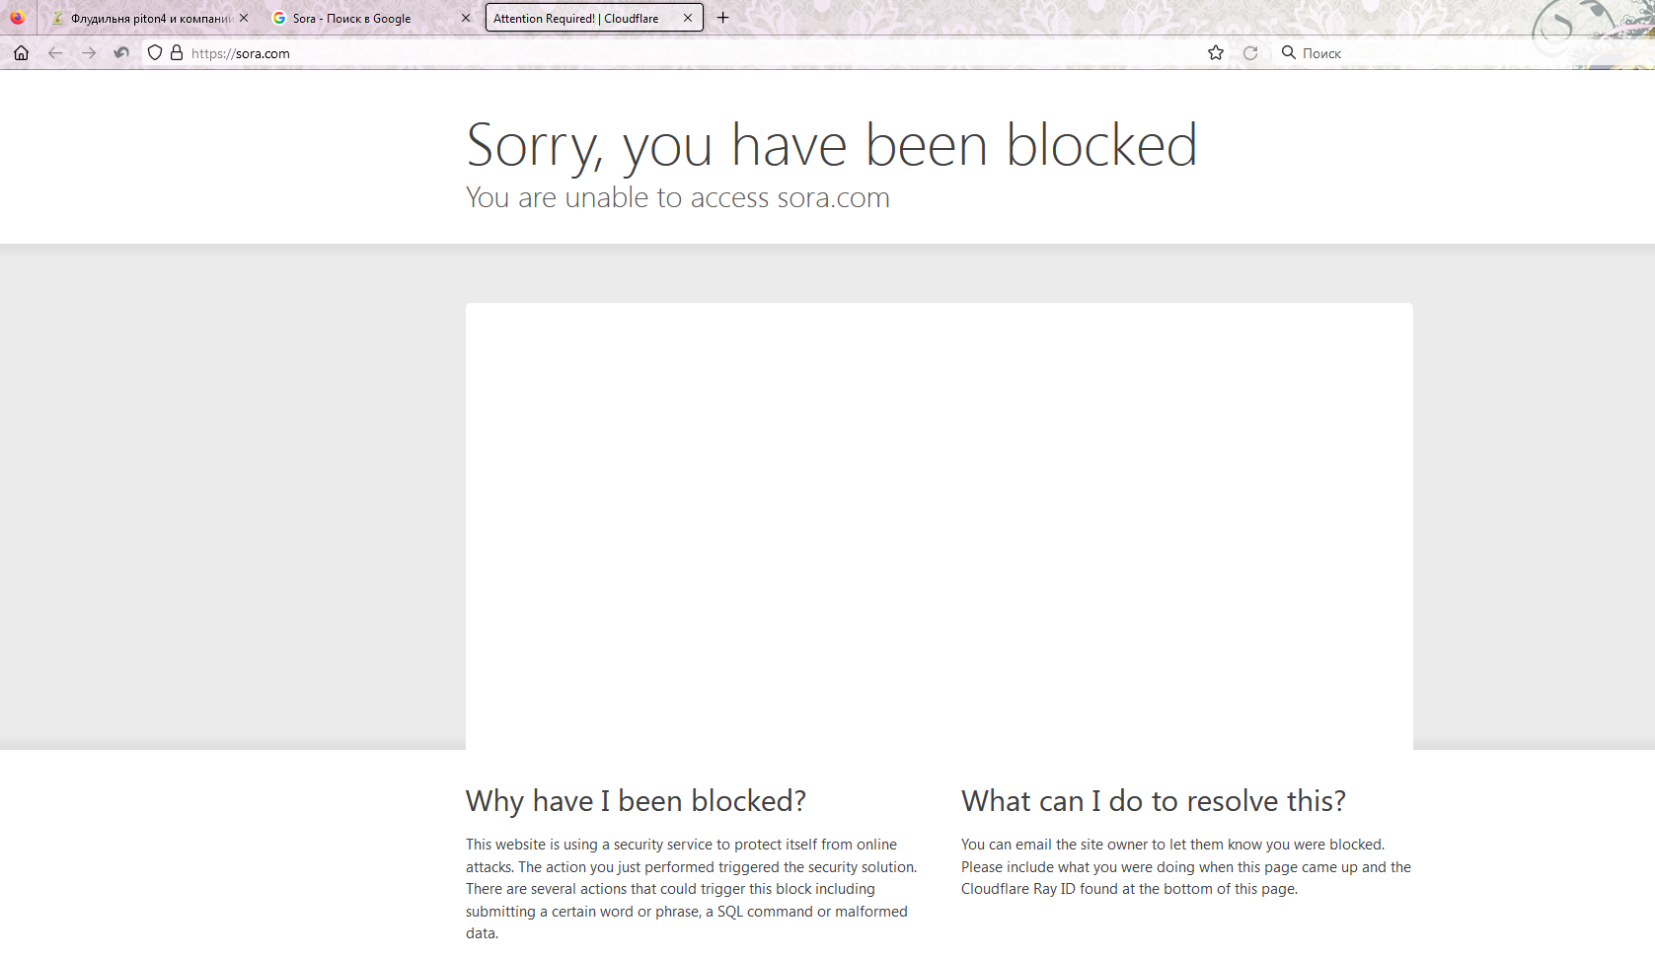View site security padlock details
The width and height of the screenshot is (1655, 959).
pyautogui.click(x=177, y=53)
